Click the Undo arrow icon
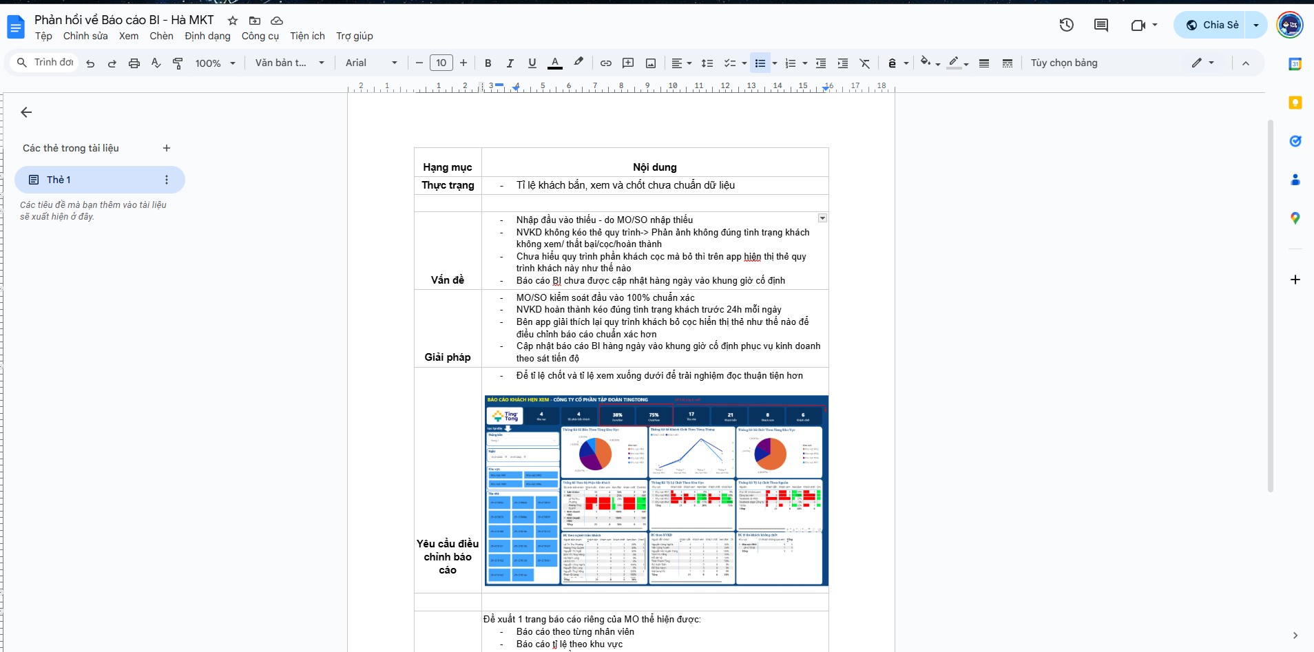The image size is (1314, 652). pyautogui.click(x=90, y=63)
